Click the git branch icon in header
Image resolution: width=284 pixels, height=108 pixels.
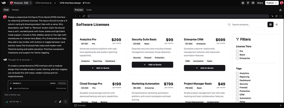248,3
